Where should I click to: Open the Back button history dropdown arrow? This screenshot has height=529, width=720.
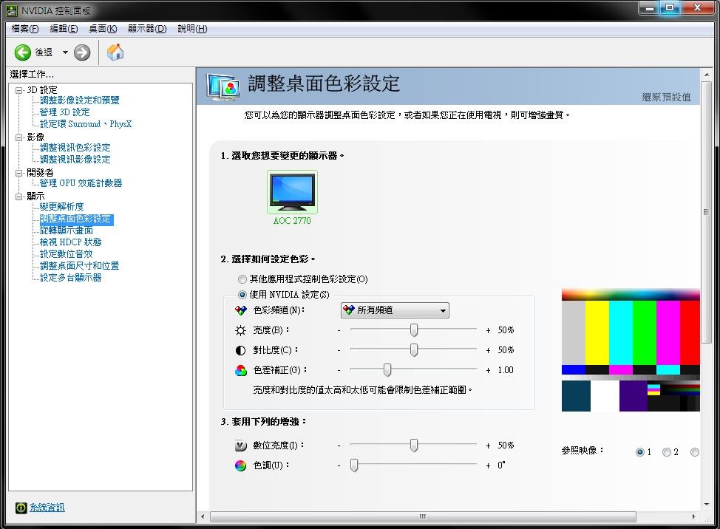[65, 52]
